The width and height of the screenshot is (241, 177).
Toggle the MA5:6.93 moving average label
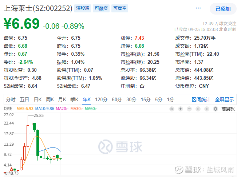click(25, 109)
